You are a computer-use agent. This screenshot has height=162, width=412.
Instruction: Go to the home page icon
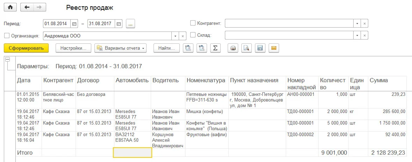point(10,7)
